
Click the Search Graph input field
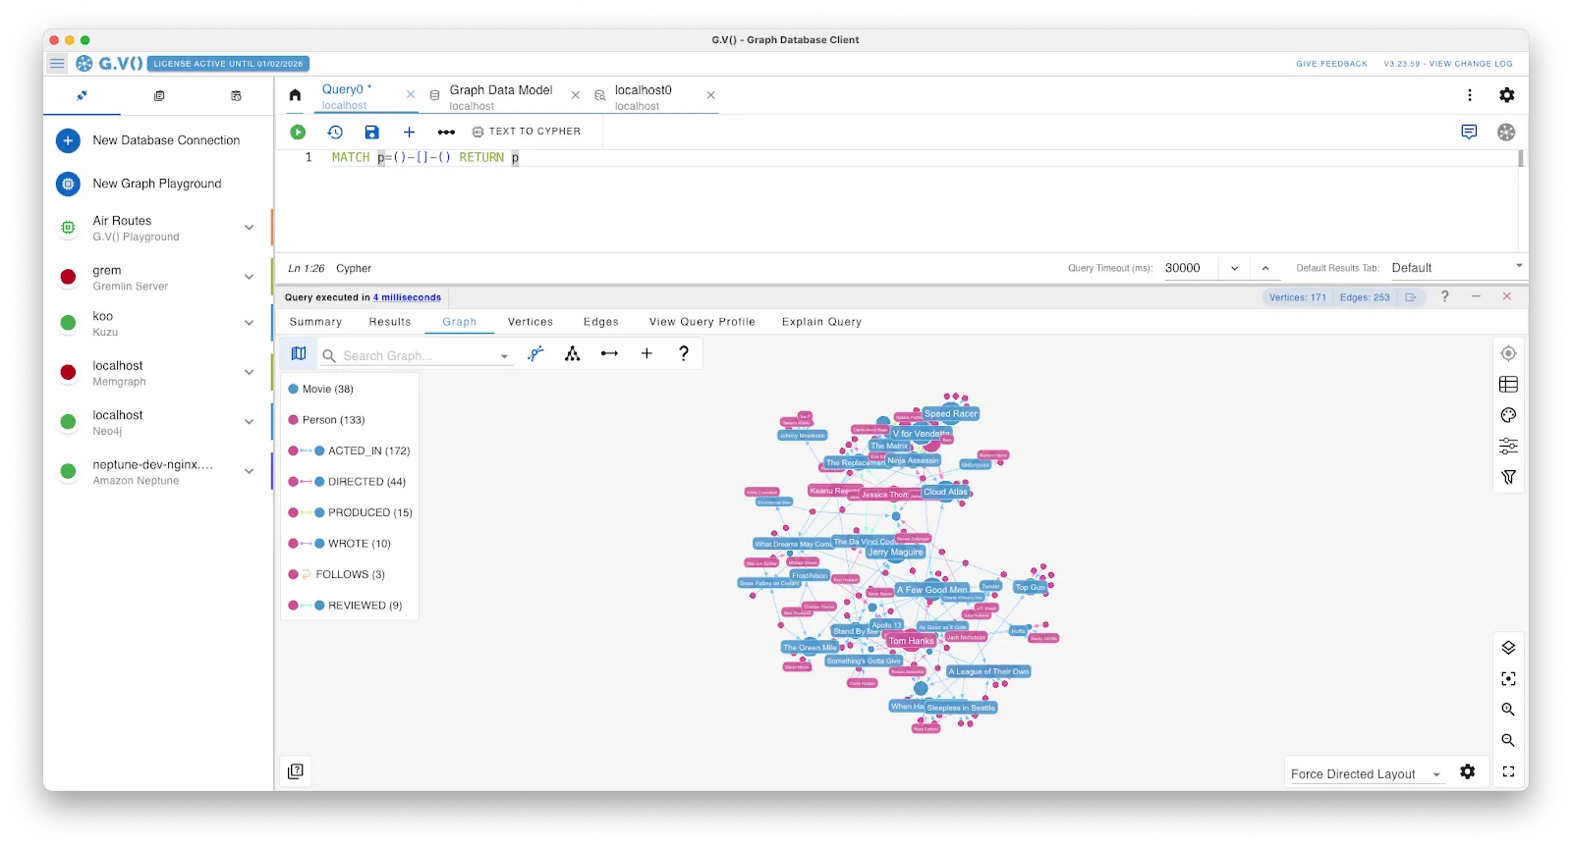(418, 356)
